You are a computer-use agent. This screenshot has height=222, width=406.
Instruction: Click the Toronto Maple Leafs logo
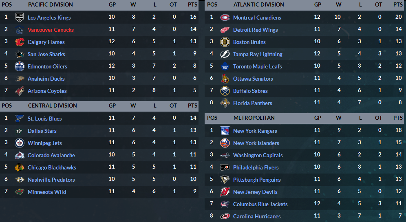pyautogui.click(x=225, y=66)
